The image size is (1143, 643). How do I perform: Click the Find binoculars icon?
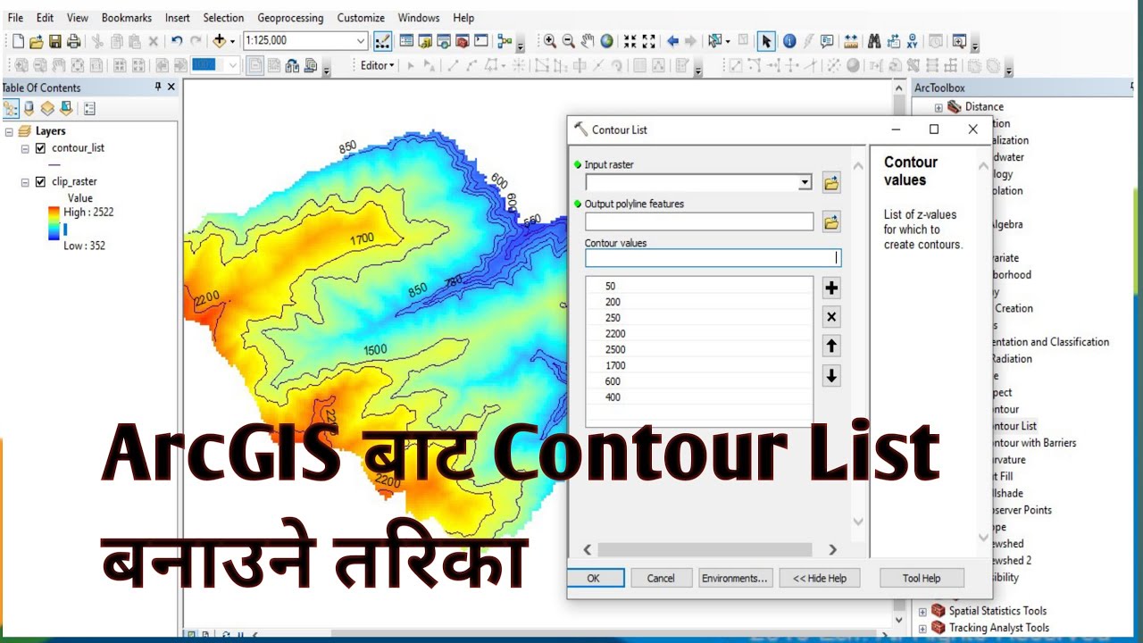coord(874,41)
